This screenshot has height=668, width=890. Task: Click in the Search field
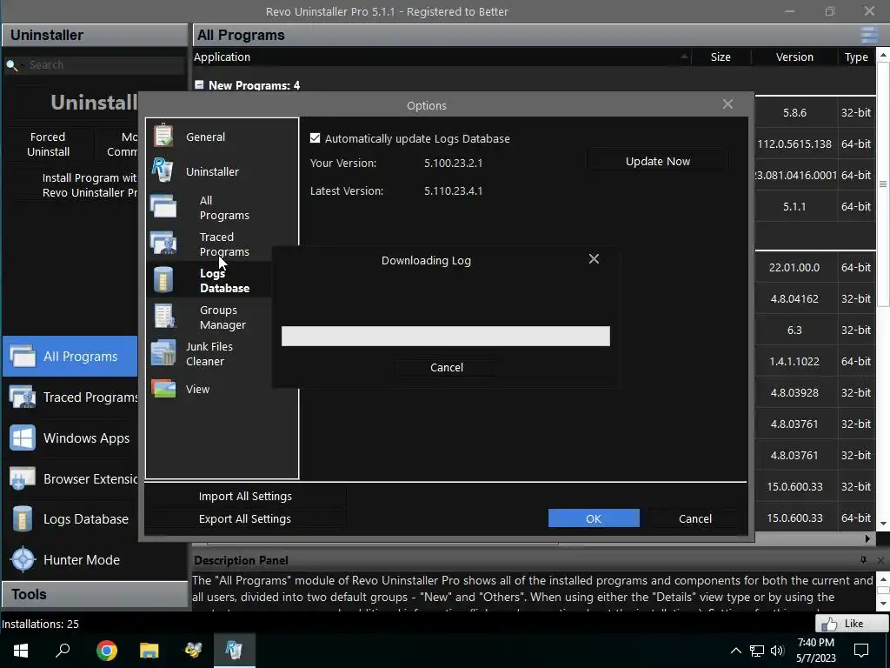click(105, 64)
